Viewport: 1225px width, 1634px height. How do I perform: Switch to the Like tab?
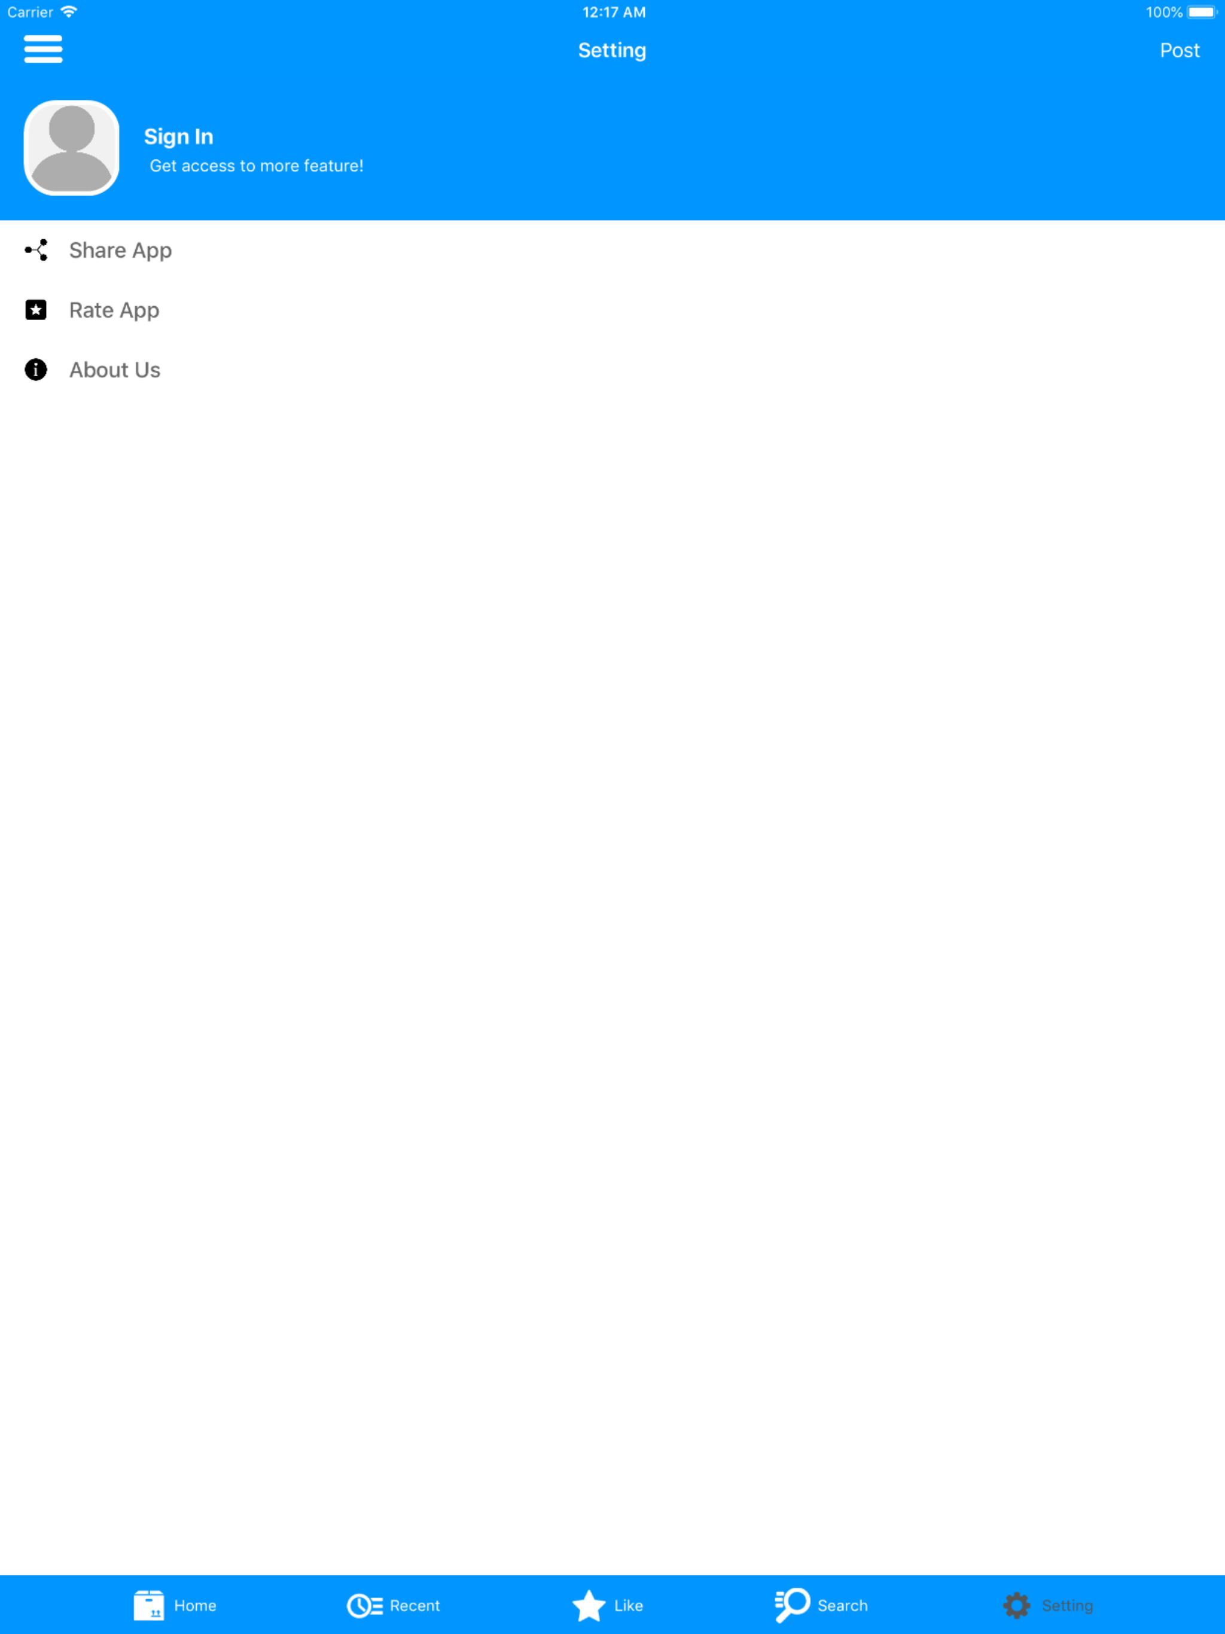[x=607, y=1606]
